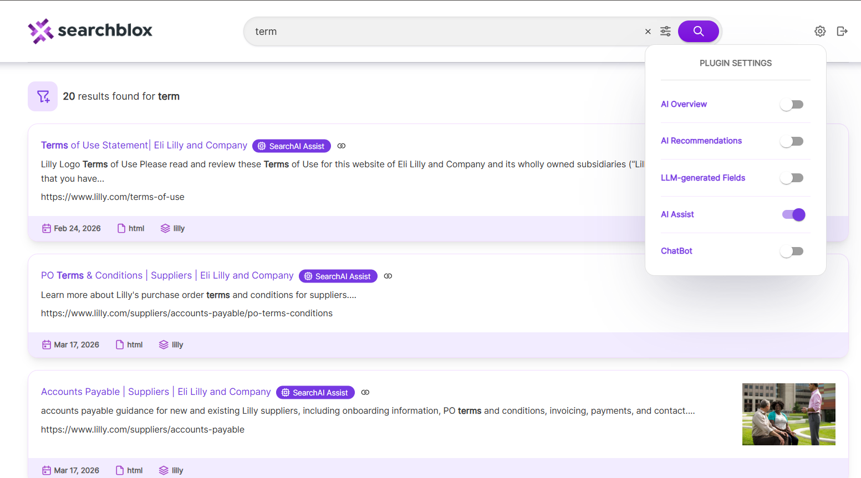This screenshot has height=478, width=861.
Task: Click the 20 results found text
Action: tap(121, 96)
